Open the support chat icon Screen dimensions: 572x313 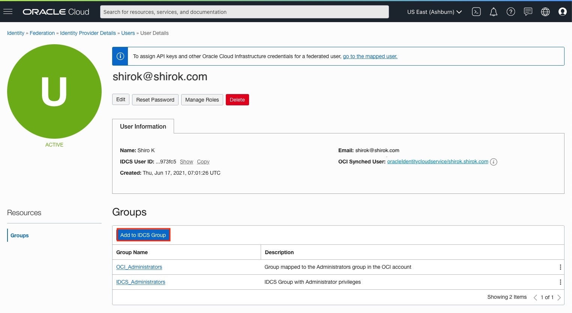[x=528, y=12]
